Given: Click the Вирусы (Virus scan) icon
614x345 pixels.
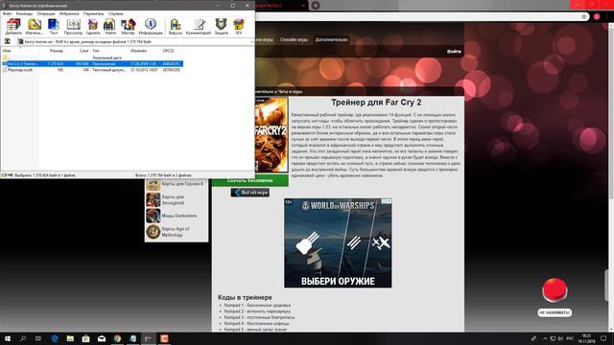Looking at the screenshot, I should (x=175, y=27).
